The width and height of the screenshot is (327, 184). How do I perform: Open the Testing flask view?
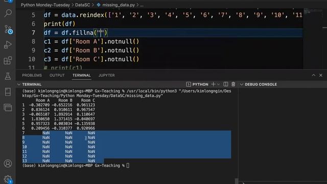pyautogui.click(x=8, y=76)
